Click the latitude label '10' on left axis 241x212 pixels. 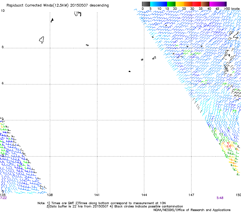point(3,11)
